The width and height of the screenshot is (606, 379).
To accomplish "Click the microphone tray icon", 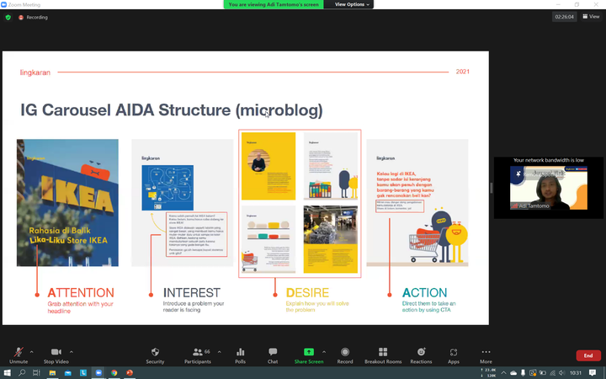I will point(523,373).
